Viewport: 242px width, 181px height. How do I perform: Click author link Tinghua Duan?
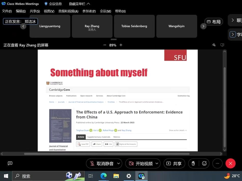pos(82,130)
